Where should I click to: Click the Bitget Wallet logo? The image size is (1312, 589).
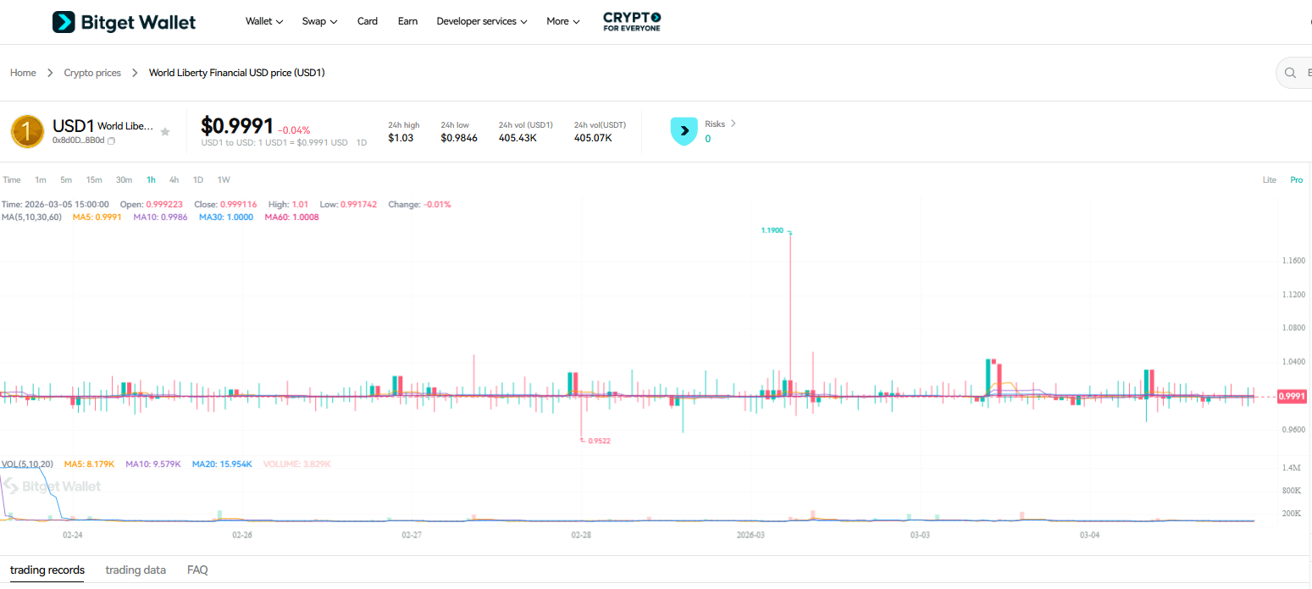[124, 21]
